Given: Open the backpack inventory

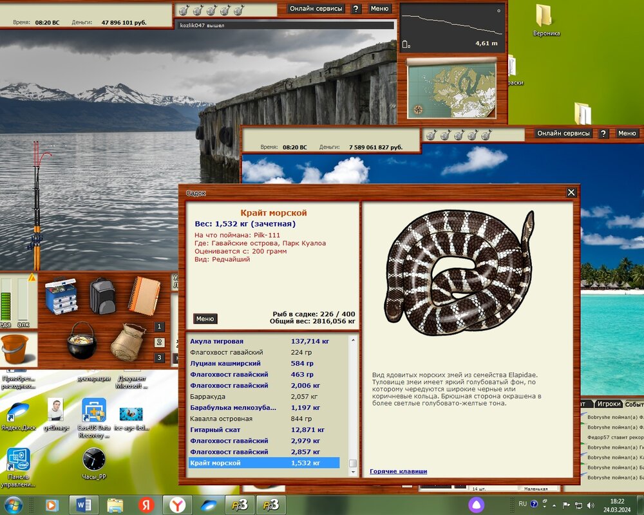Looking at the screenshot, I should pyautogui.click(x=102, y=295).
